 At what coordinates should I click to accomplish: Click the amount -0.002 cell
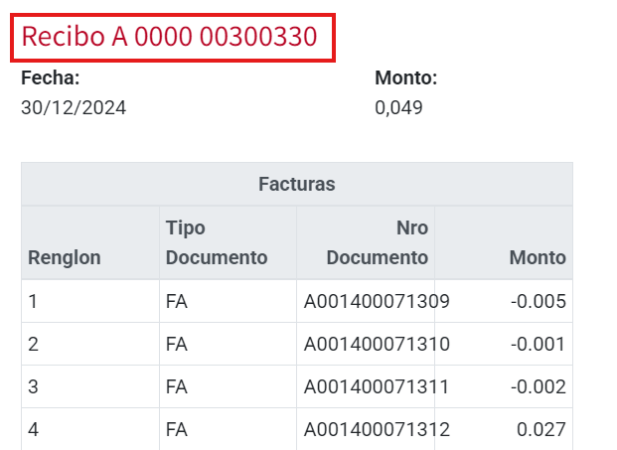[x=539, y=386]
